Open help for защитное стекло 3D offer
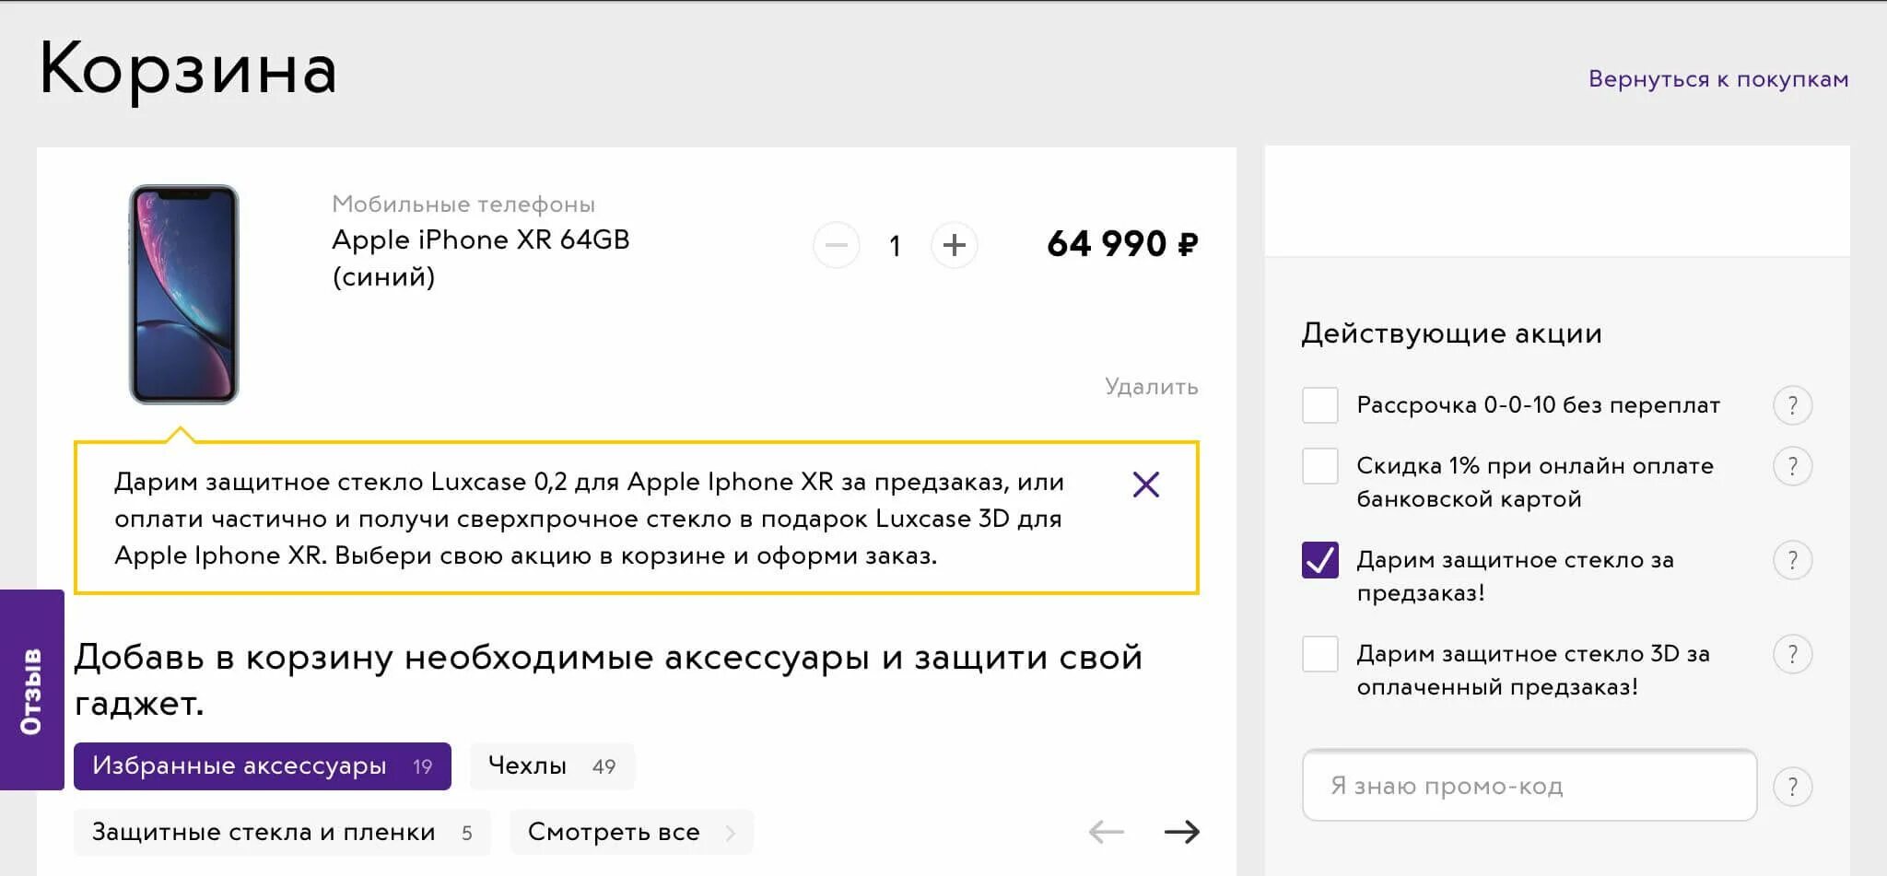1887x876 pixels. coord(1793,654)
